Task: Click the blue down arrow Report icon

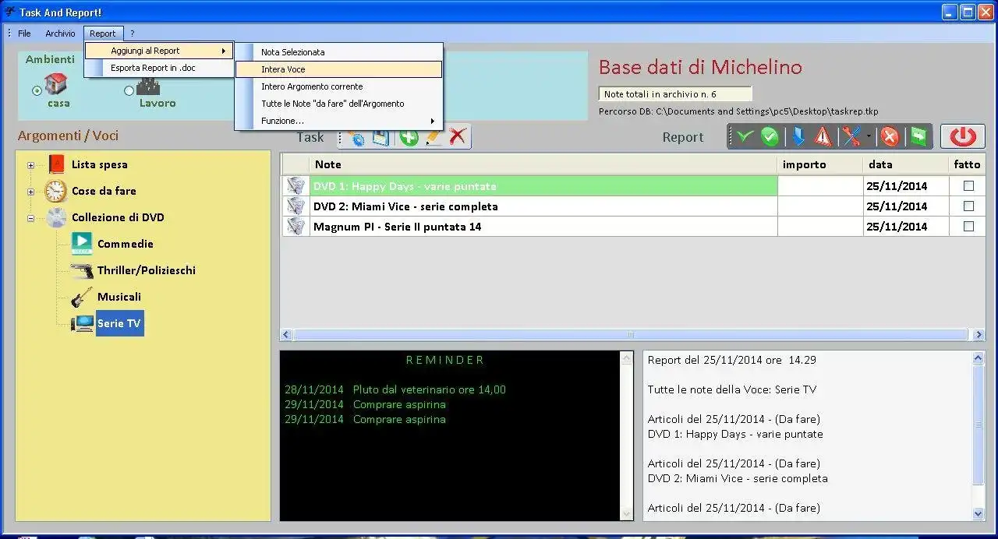Action: pos(798,137)
